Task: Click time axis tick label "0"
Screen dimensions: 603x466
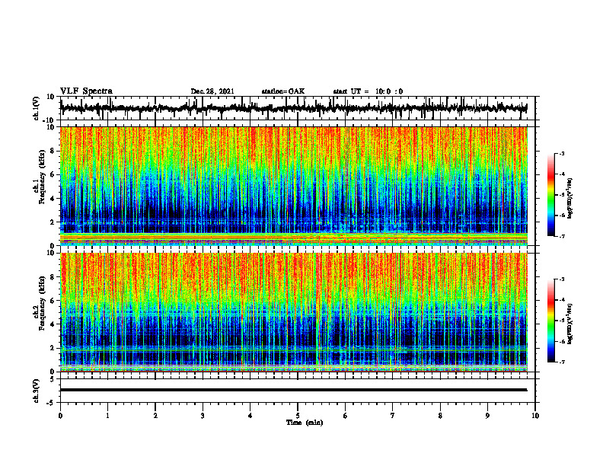Action: (x=60, y=416)
